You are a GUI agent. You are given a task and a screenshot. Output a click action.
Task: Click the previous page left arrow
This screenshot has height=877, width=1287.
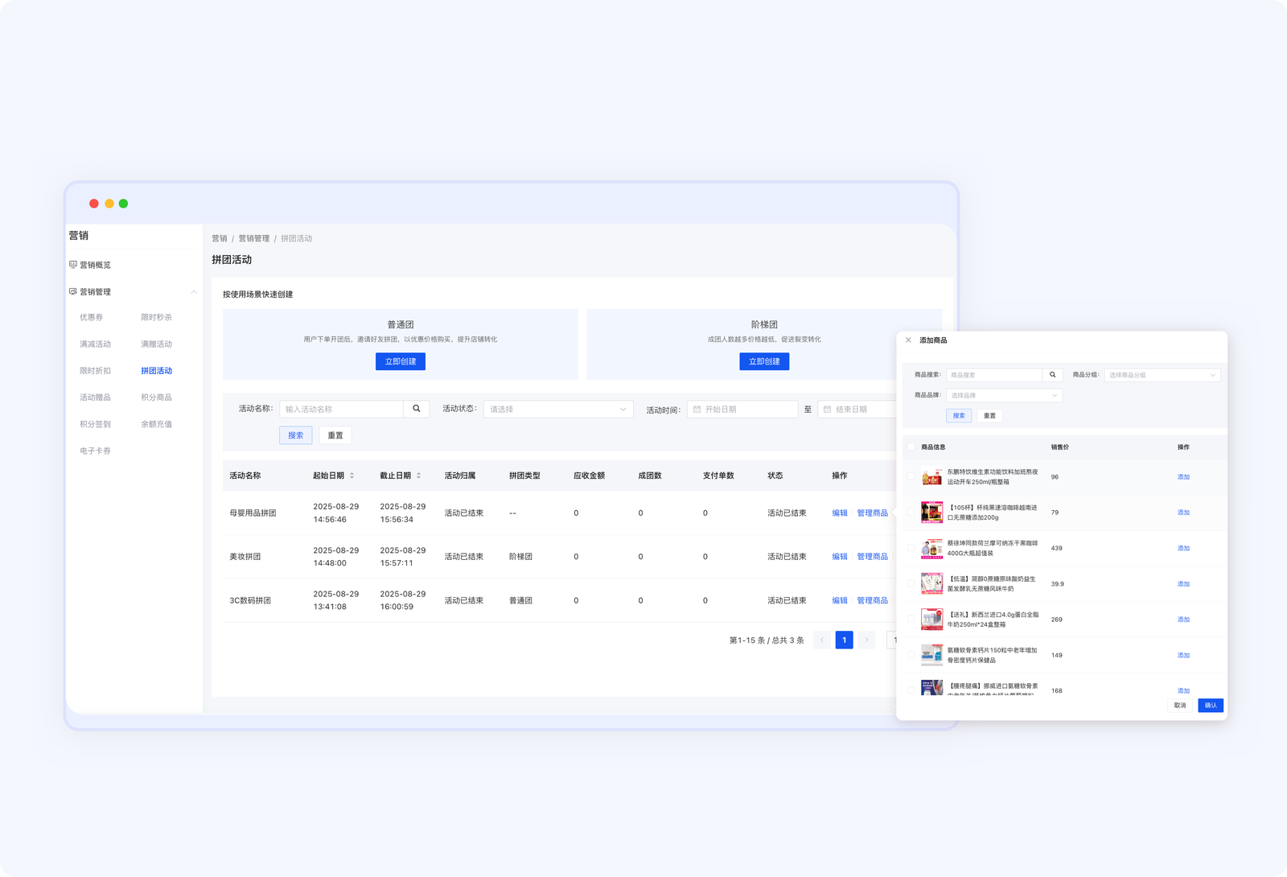point(821,640)
